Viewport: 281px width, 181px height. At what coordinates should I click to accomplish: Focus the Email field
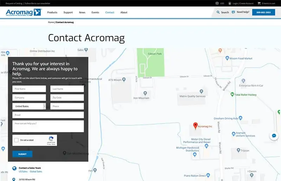48,115
